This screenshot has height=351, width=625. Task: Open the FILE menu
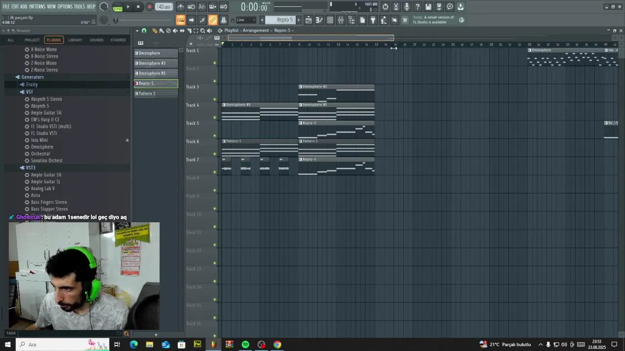tap(6, 6)
